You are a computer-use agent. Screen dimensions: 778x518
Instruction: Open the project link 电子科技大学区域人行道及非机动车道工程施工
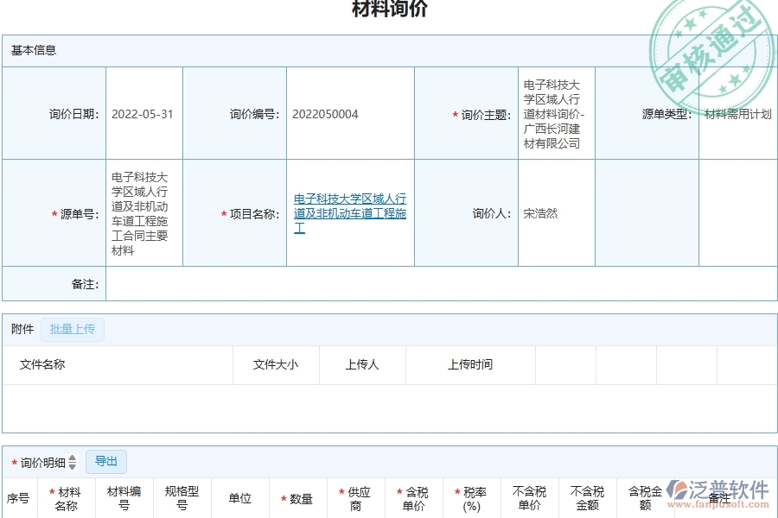click(x=350, y=213)
